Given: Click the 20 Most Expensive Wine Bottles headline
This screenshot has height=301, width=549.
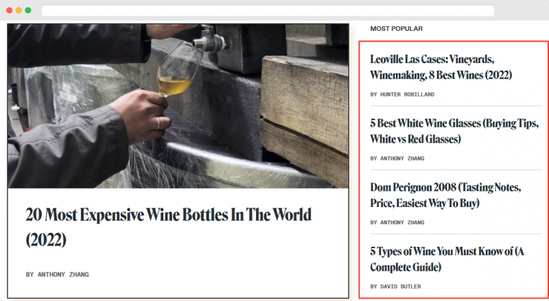Looking at the screenshot, I should click(168, 227).
